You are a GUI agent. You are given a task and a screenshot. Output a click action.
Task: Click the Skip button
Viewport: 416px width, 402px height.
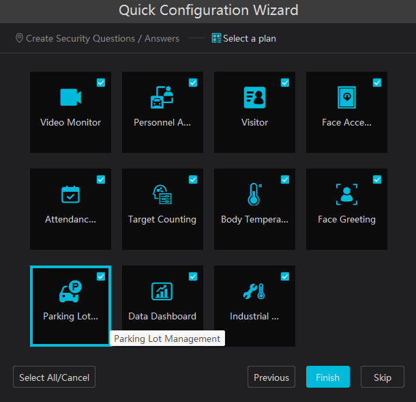(x=383, y=377)
